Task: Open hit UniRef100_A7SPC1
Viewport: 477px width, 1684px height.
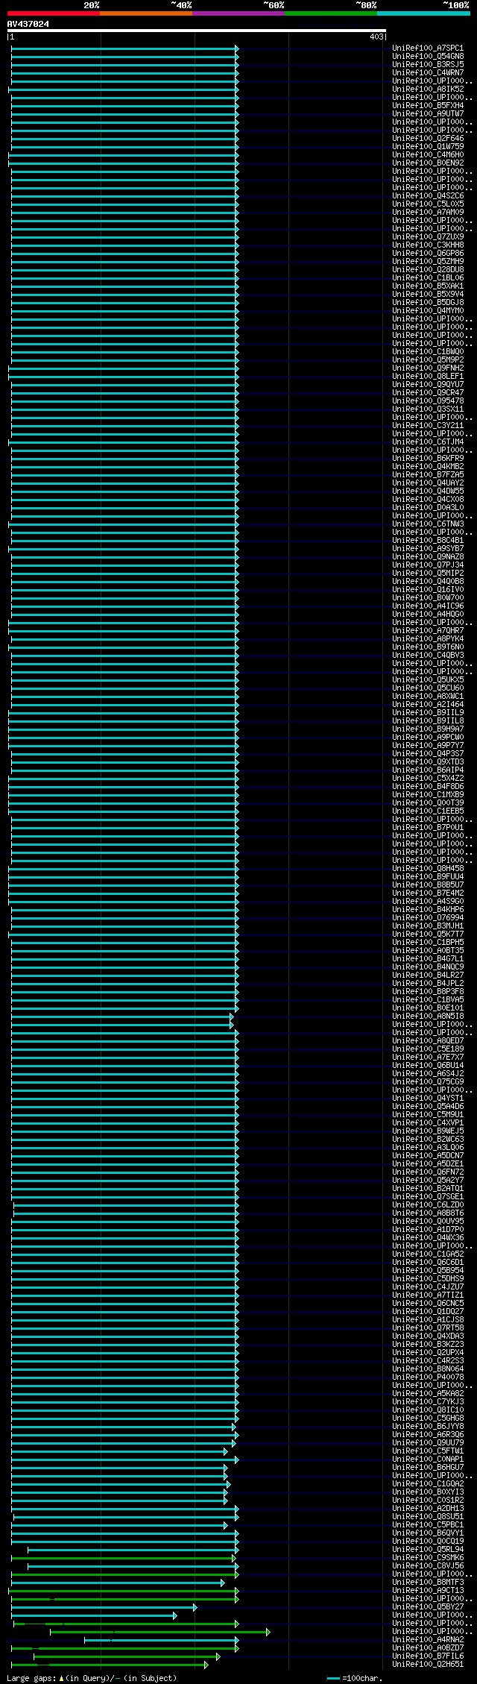Action: point(428,48)
